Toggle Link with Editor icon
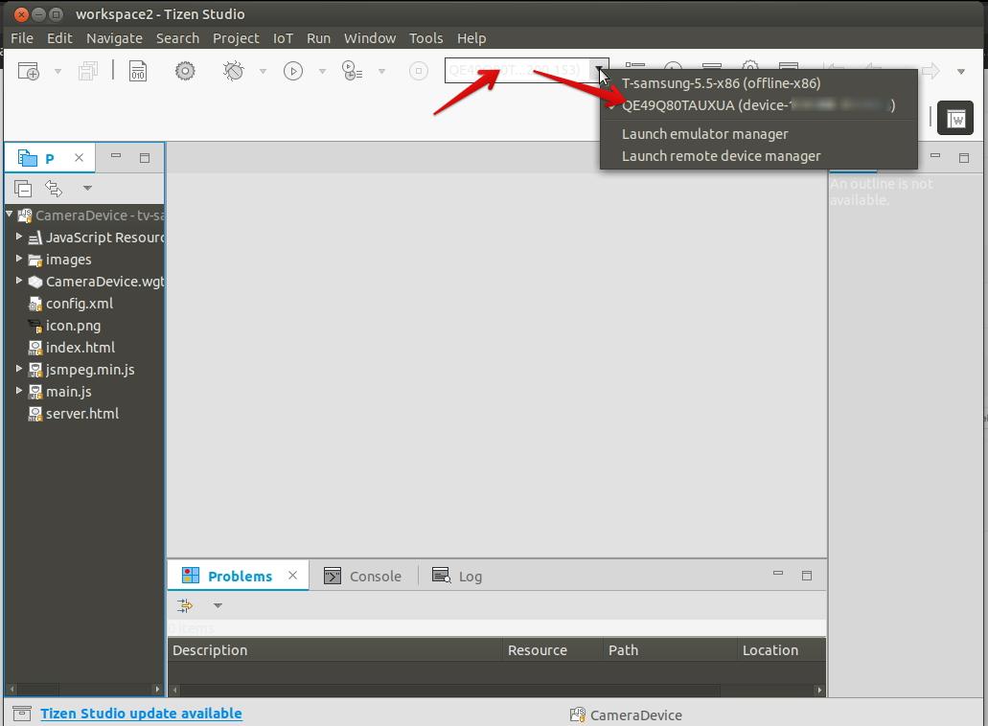The height and width of the screenshot is (726, 988). coord(54,189)
